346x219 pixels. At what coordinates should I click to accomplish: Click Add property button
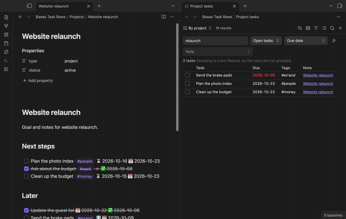(38, 81)
